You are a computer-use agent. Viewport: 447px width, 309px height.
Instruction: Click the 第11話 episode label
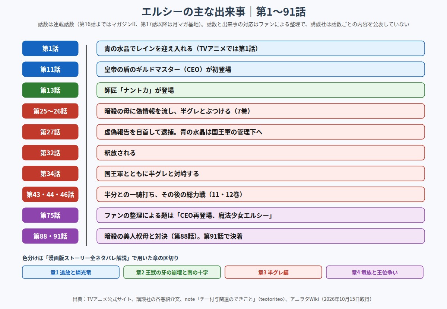coord(50,69)
